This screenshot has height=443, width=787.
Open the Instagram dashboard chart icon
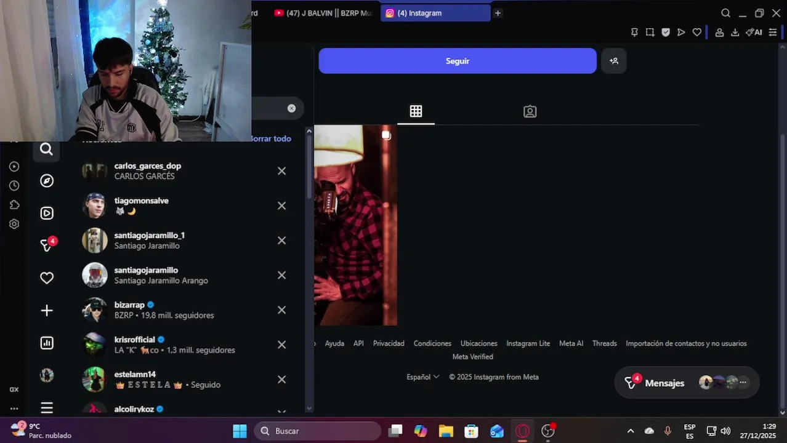(x=47, y=343)
